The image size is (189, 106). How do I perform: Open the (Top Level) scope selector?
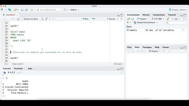coord(18,64)
